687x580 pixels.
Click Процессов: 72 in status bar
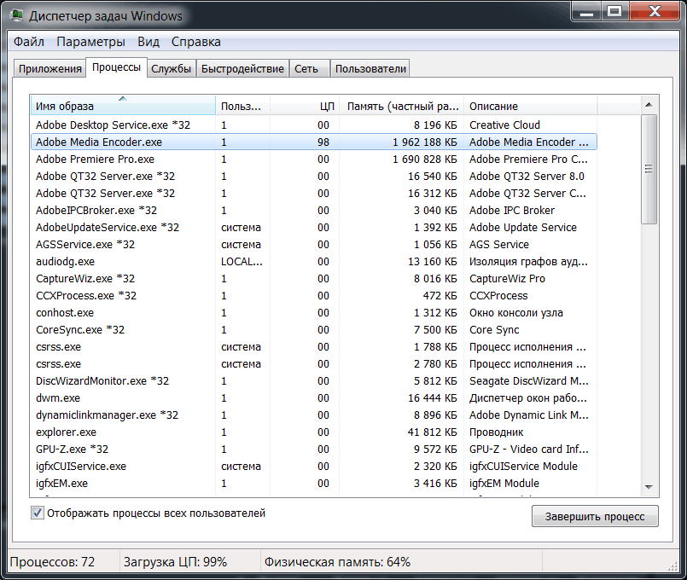(52, 561)
